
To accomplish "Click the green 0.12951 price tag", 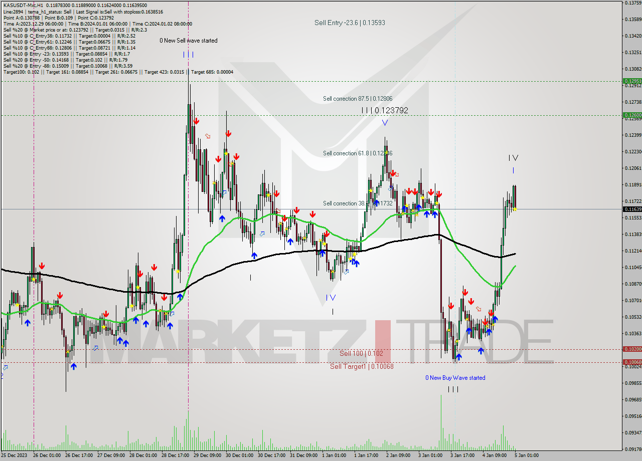I will [x=631, y=81].
